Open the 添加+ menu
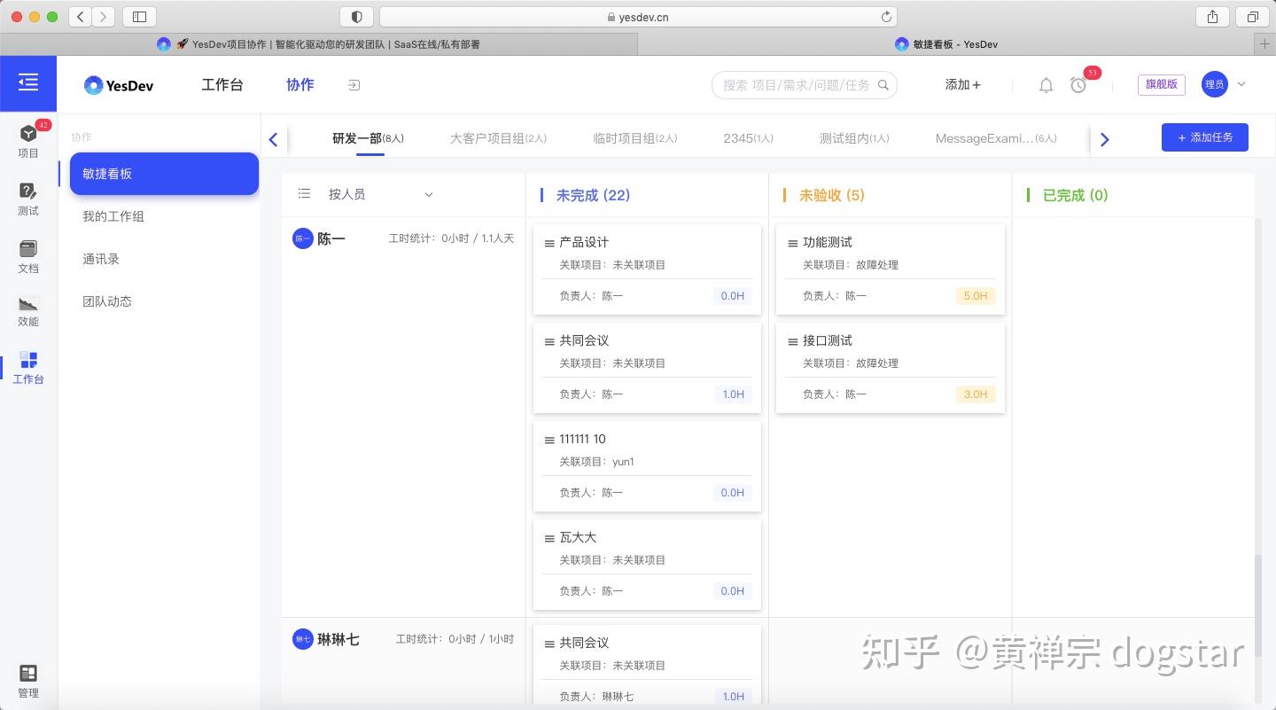The width and height of the screenshot is (1276, 710). pyautogui.click(x=963, y=85)
